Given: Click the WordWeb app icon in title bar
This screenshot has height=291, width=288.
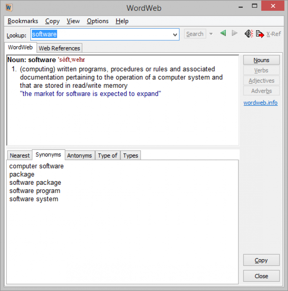Looking at the screenshot, I should [9, 8].
